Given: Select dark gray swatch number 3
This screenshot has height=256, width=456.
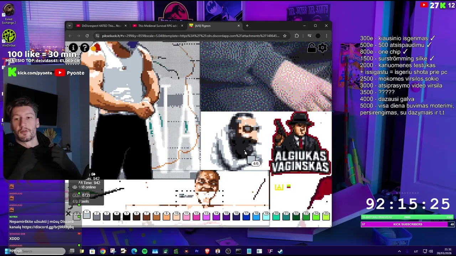Looking at the screenshot, I should (107, 215).
